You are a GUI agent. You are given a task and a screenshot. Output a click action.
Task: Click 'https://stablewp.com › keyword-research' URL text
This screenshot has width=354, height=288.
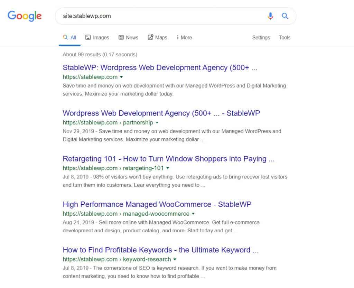(117, 259)
